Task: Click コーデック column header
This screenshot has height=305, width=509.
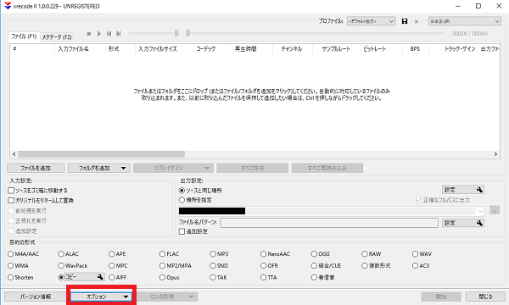Action: tap(206, 49)
